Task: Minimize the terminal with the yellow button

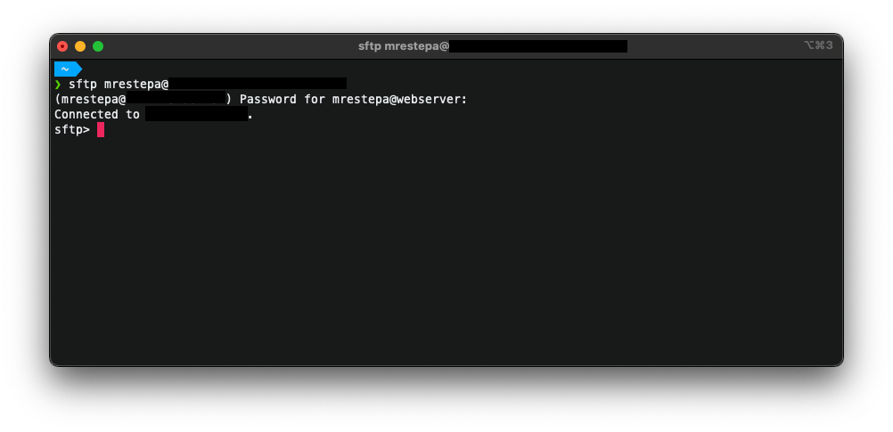Action: [80, 46]
